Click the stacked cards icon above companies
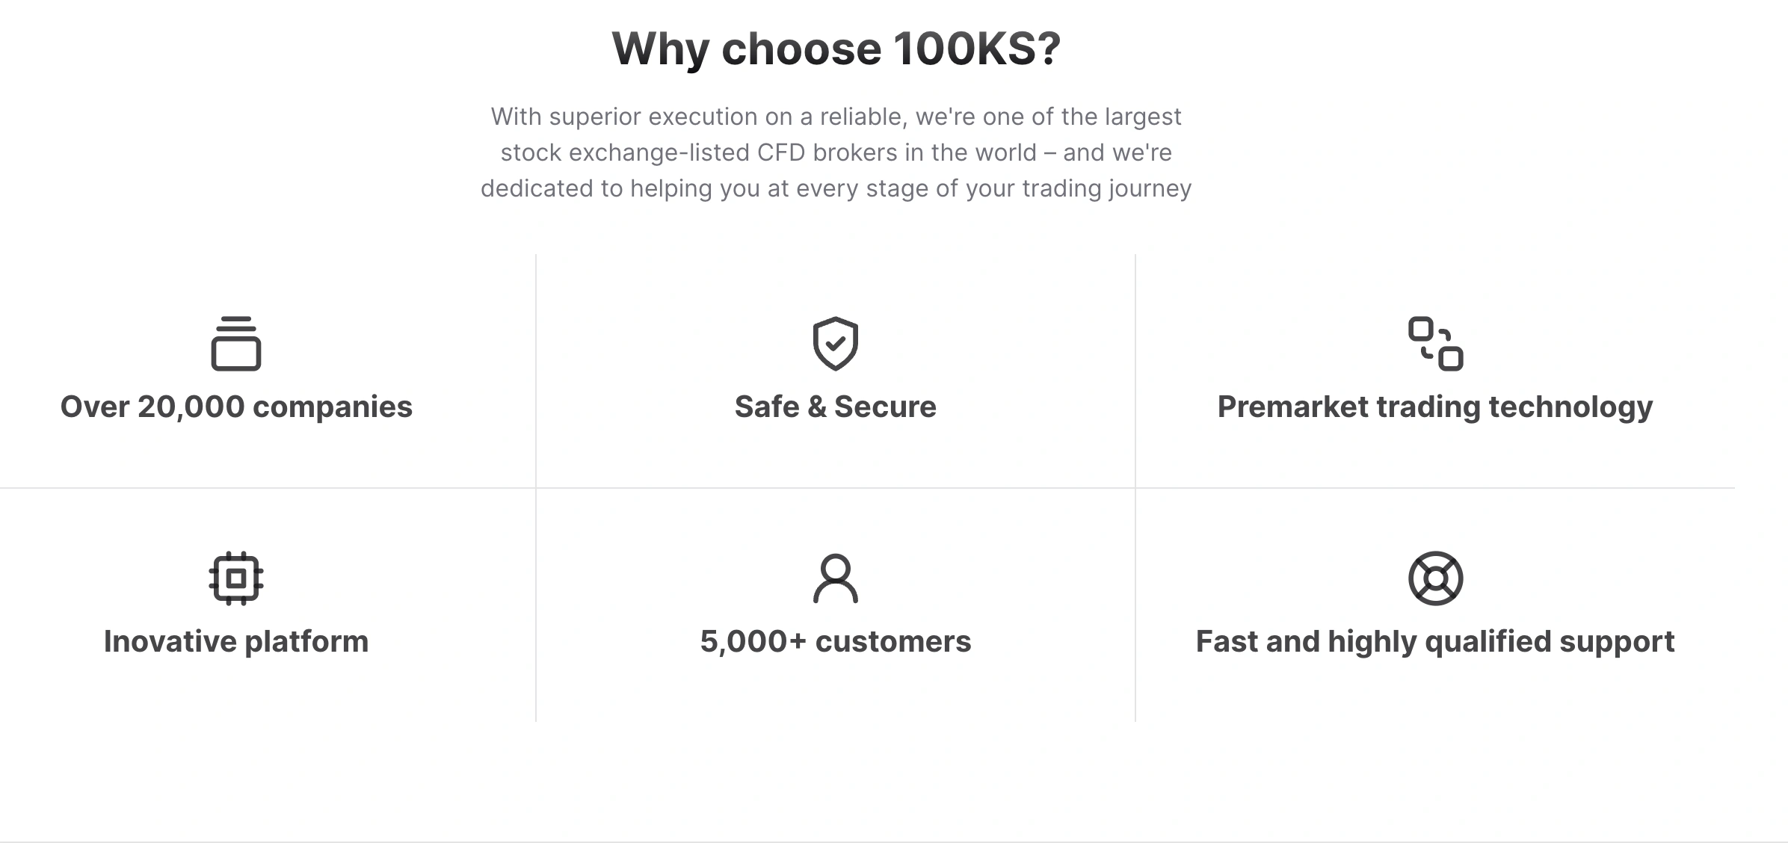Viewport: 1788px width, 843px height. (x=236, y=344)
